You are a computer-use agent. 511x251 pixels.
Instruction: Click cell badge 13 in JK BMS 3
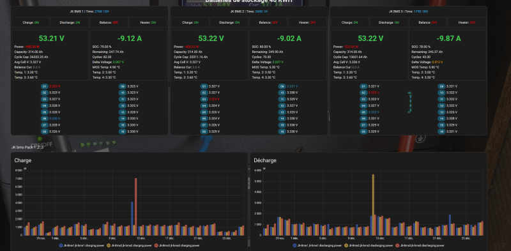click(x=441, y=112)
